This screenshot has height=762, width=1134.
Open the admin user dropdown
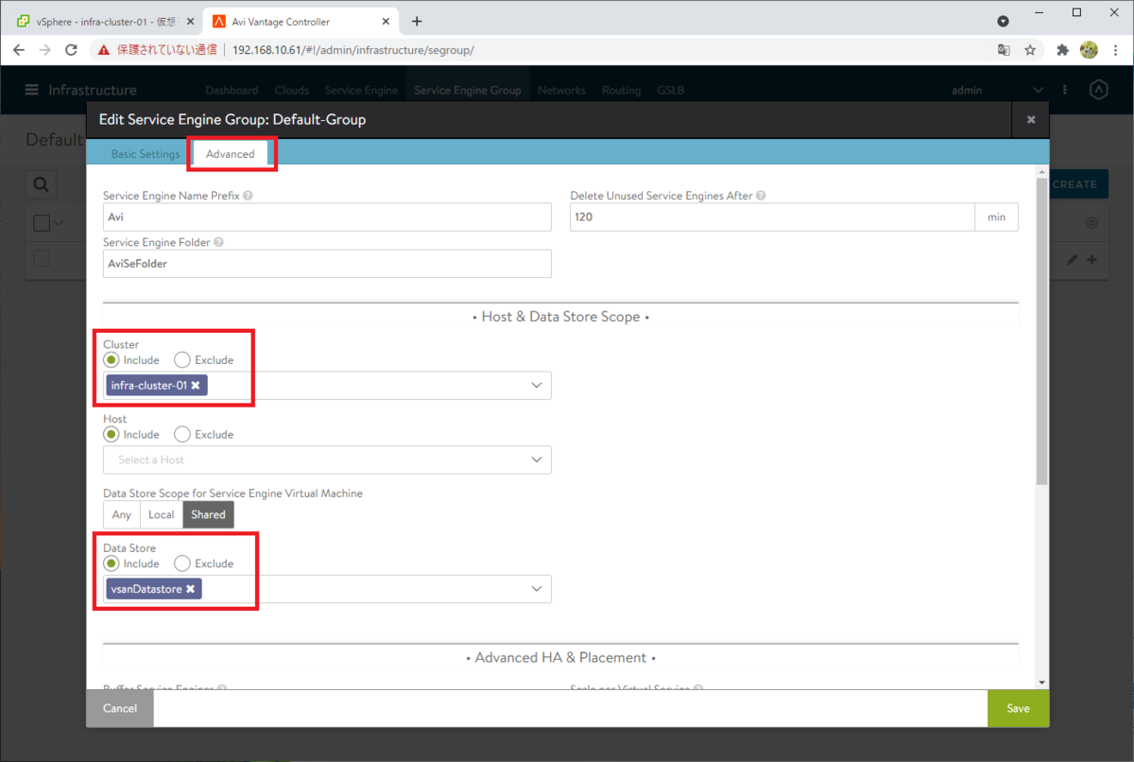997,90
